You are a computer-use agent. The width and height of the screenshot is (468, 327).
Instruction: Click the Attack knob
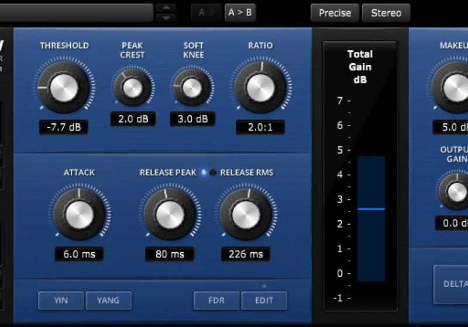79,215
